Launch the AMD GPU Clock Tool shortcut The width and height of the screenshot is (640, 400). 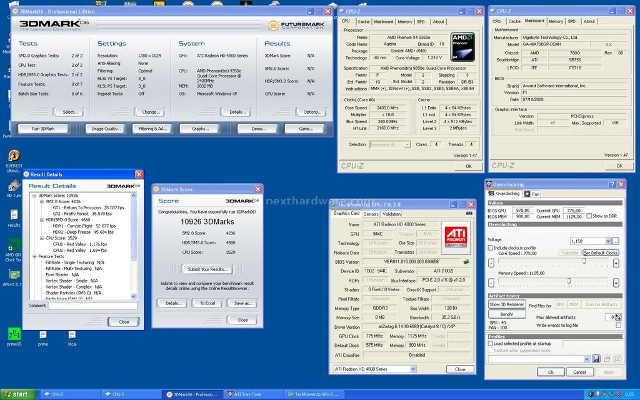tap(14, 250)
